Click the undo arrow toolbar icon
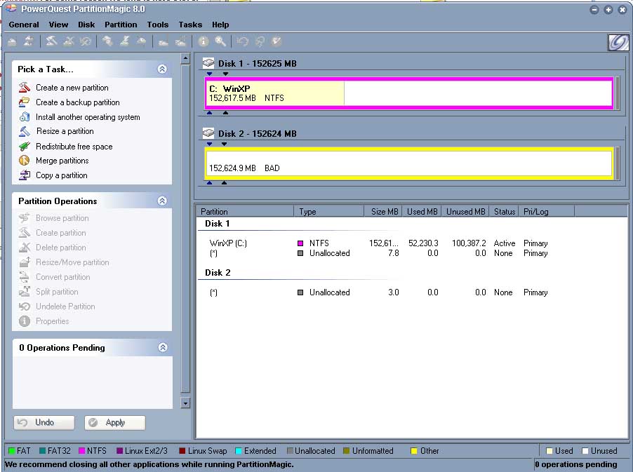The width and height of the screenshot is (633, 472). tap(244, 41)
